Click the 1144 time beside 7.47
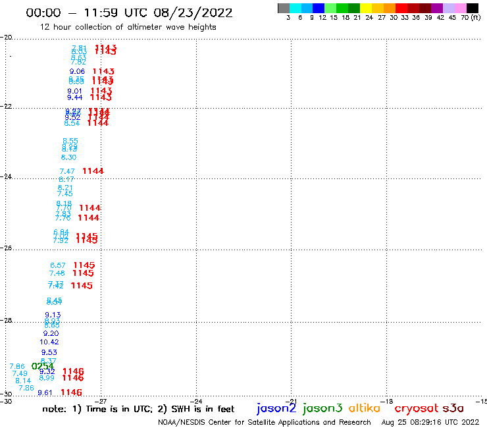 [x=93, y=171]
